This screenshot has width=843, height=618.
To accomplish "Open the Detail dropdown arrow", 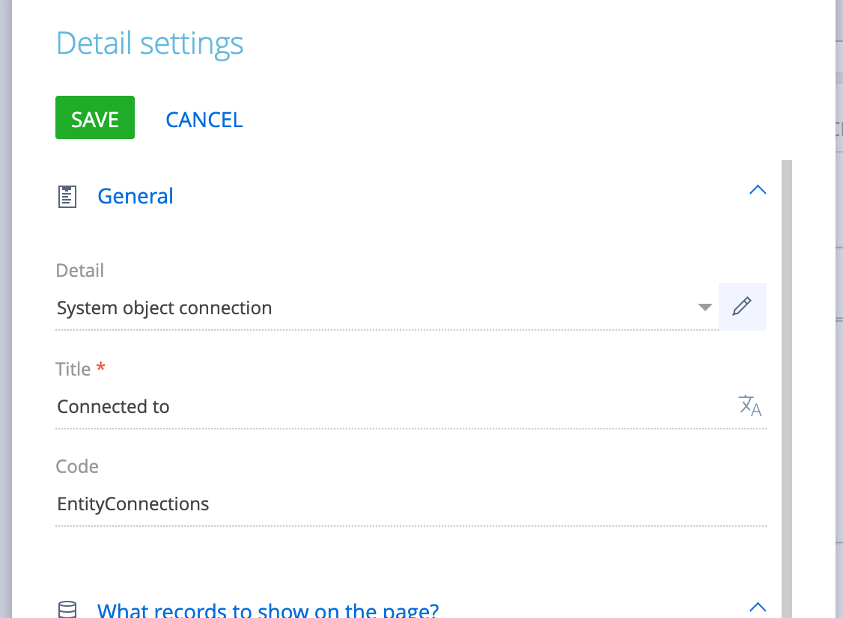I will pos(704,308).
